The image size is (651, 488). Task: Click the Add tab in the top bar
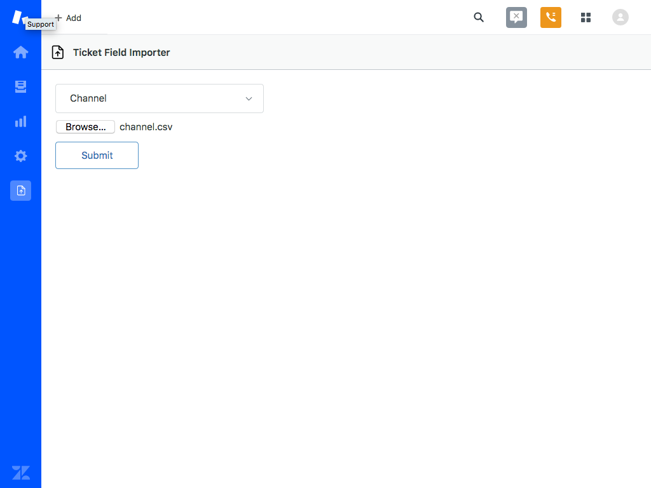[67, 18]
